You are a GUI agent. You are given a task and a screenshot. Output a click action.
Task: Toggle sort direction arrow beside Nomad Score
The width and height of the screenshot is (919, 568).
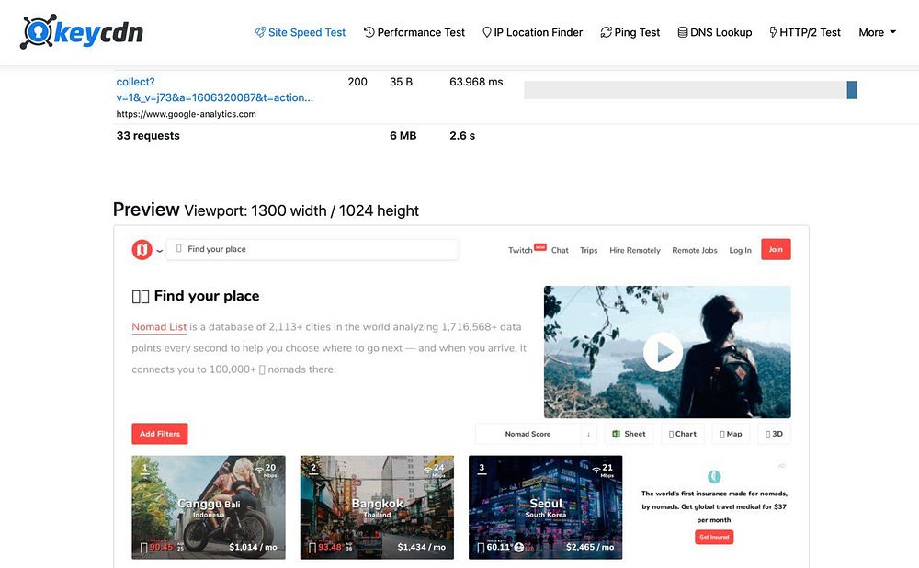[588, 434]
